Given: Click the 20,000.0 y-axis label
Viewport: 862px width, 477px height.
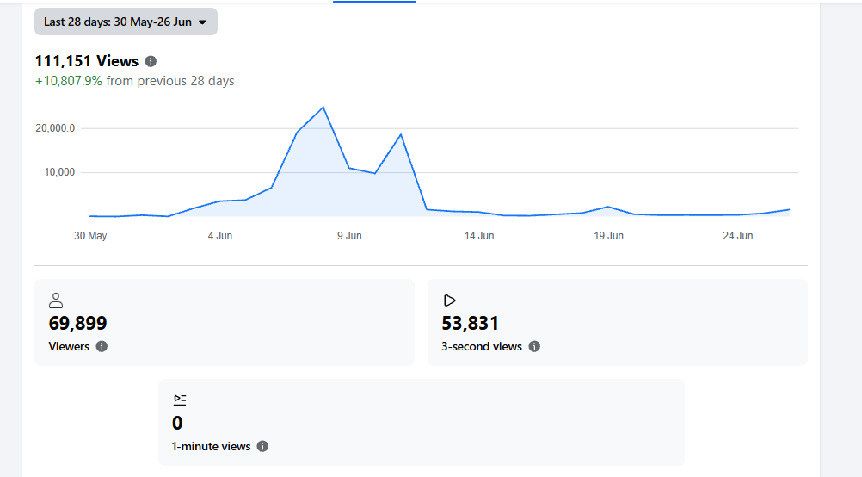Looking at the screenshot, I should click(x=55, y=128).
